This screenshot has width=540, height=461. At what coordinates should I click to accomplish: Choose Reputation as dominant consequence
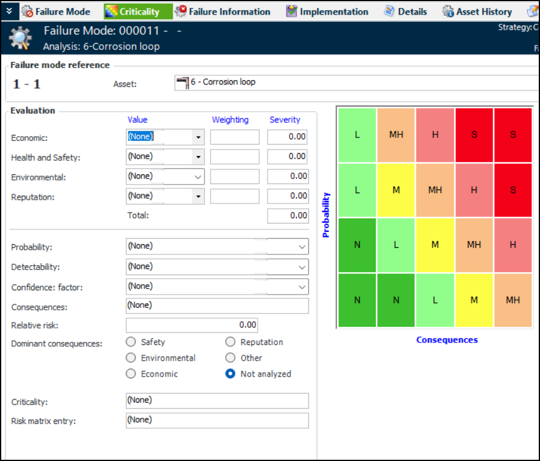(x=230, y=342)
